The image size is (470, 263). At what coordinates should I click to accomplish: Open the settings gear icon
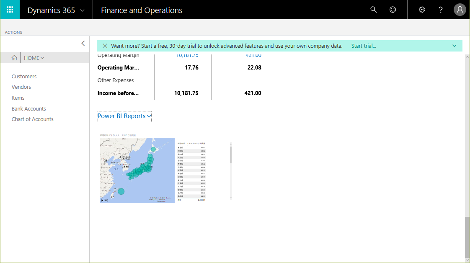point(422,10)
